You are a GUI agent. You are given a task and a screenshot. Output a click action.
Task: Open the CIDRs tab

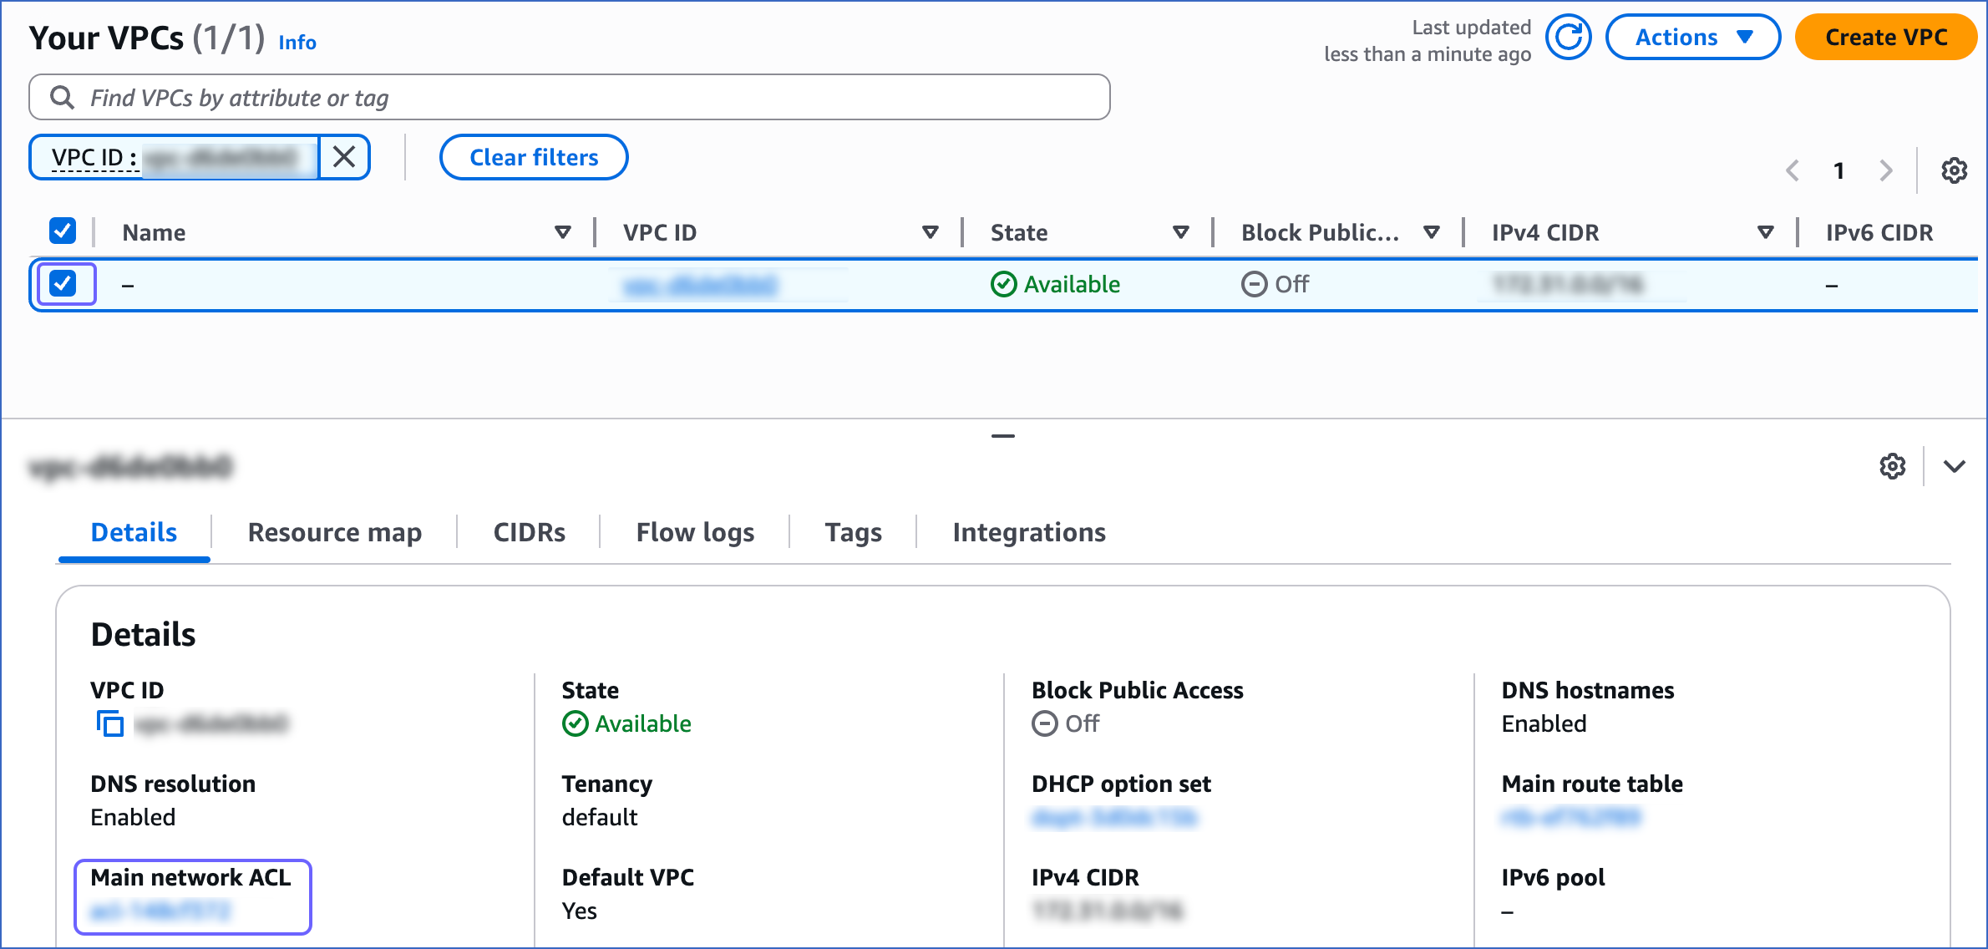click(530, 533)
